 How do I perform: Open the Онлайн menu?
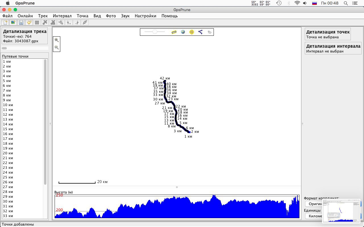tap(25, 16)
